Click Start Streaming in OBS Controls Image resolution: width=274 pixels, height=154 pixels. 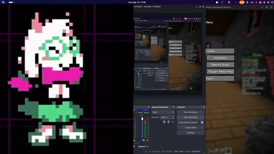pyautogui.click(x=191, y=112)
